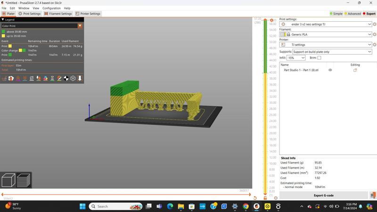Image resolution: width=377 pixels, height=212 pixels.
Task: Click the Export G-code button
Action: pyautogui.click(x=323, y=196)
